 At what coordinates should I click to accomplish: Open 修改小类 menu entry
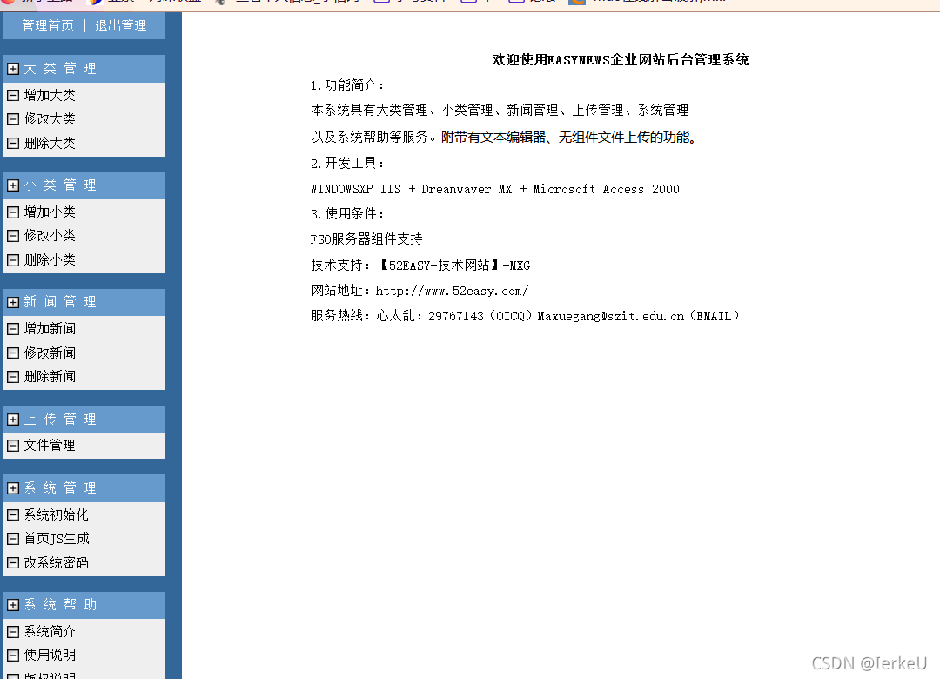point(50,236)
